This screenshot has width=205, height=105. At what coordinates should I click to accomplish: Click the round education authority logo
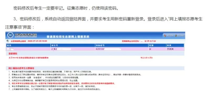point(11,35)
